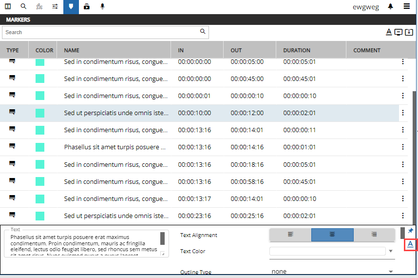Open the layout panels icon in top toolbar
418x278 pixels.
click(x=8, y=7)
